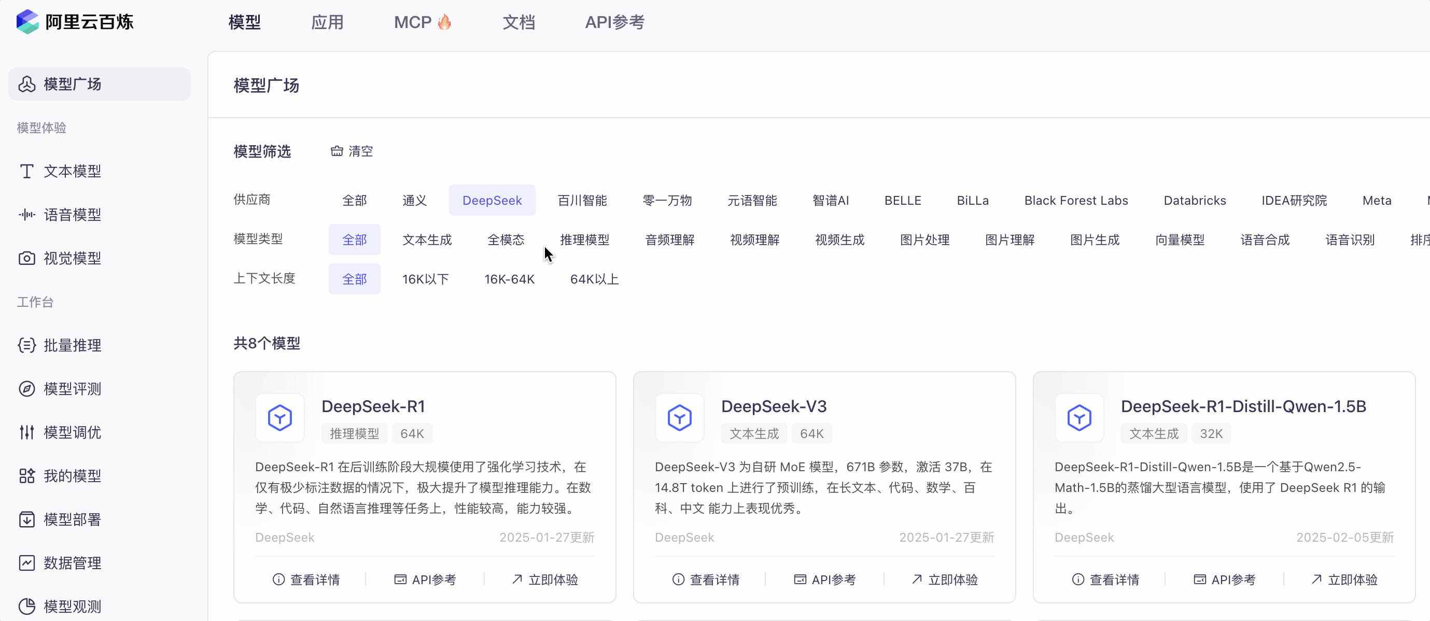Click the DeepSeek-R1 model hexagon icon

click(x=280, y=417)
